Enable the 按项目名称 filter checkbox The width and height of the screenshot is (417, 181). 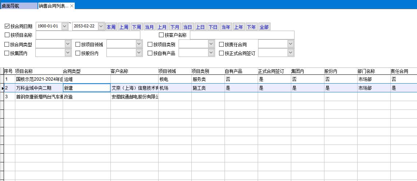(7, 35)
